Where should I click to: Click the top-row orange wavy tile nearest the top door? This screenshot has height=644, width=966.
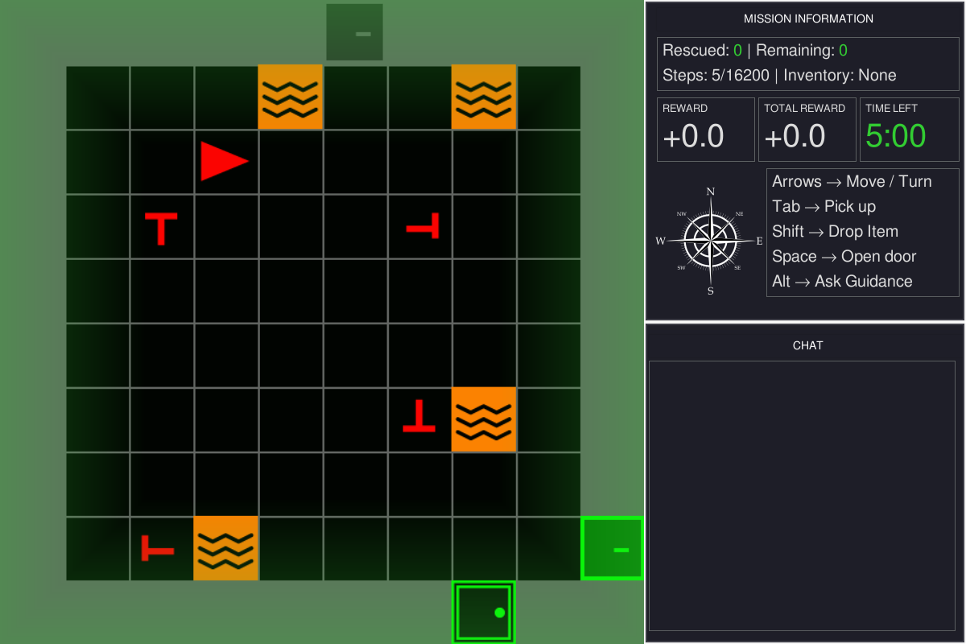point(291,97)
